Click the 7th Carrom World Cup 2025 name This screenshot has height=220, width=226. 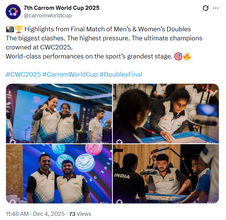(61, 8)
